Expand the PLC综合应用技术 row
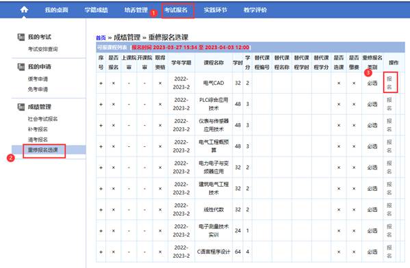Image resolution: width=410 pixels, height=268 pixels. click(101, 104)
